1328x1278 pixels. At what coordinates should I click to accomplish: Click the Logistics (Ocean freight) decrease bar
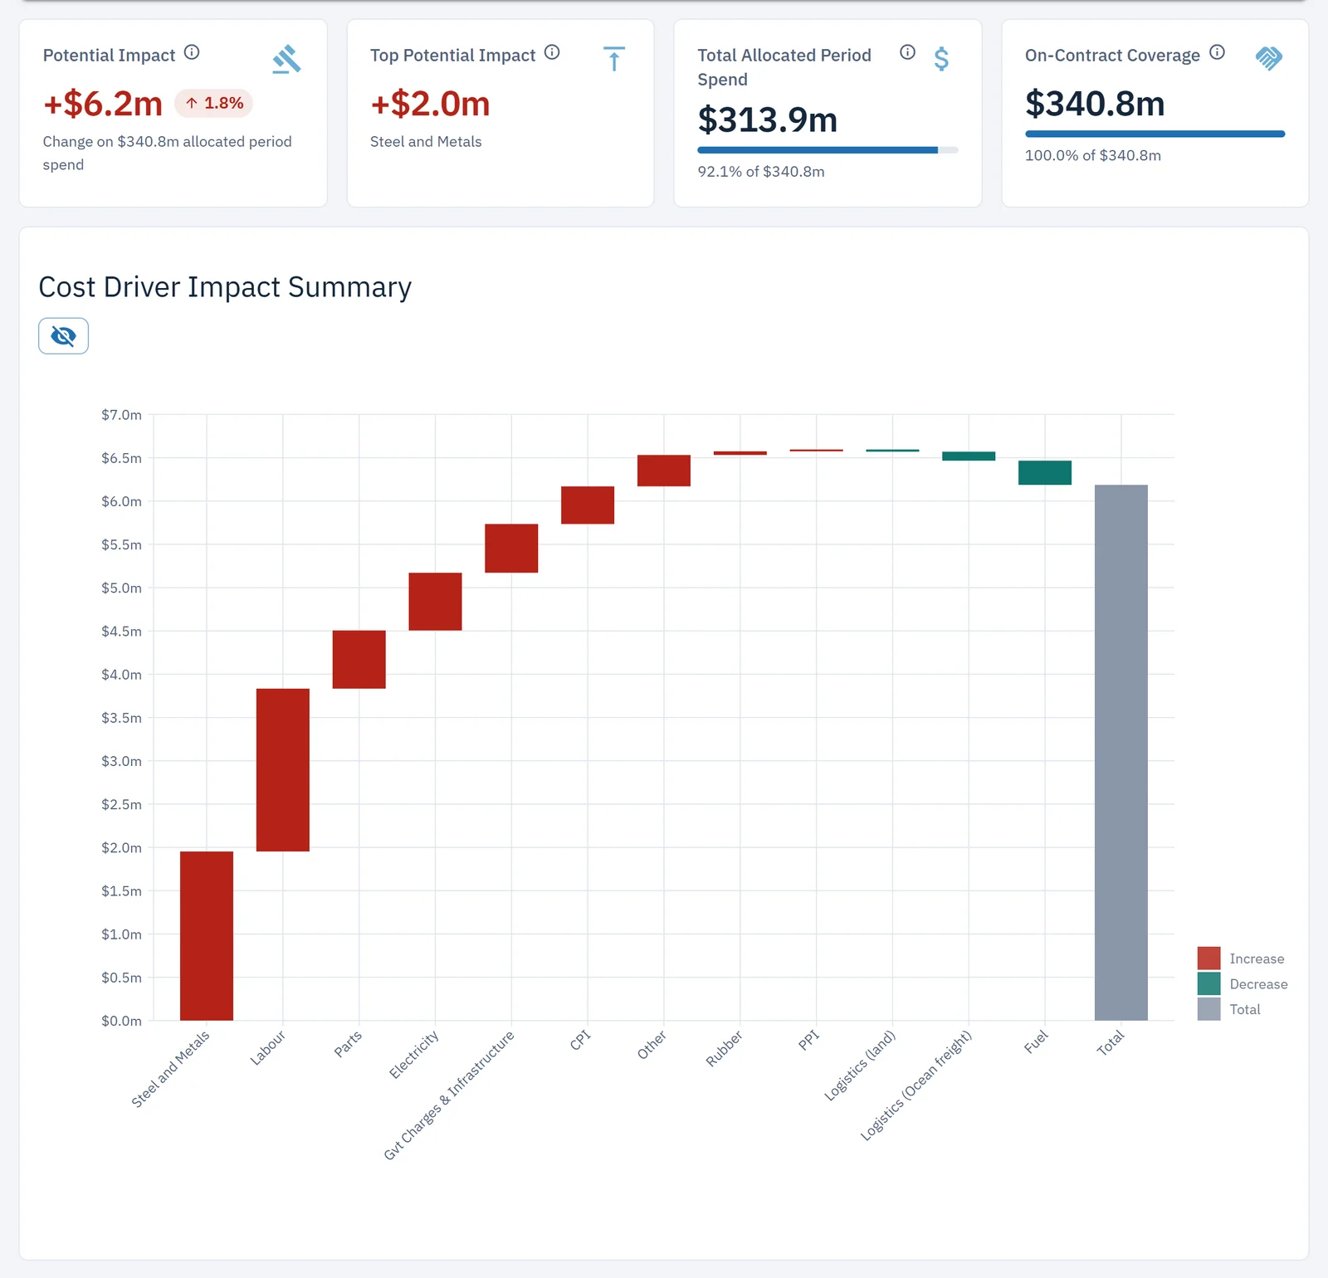969,456
